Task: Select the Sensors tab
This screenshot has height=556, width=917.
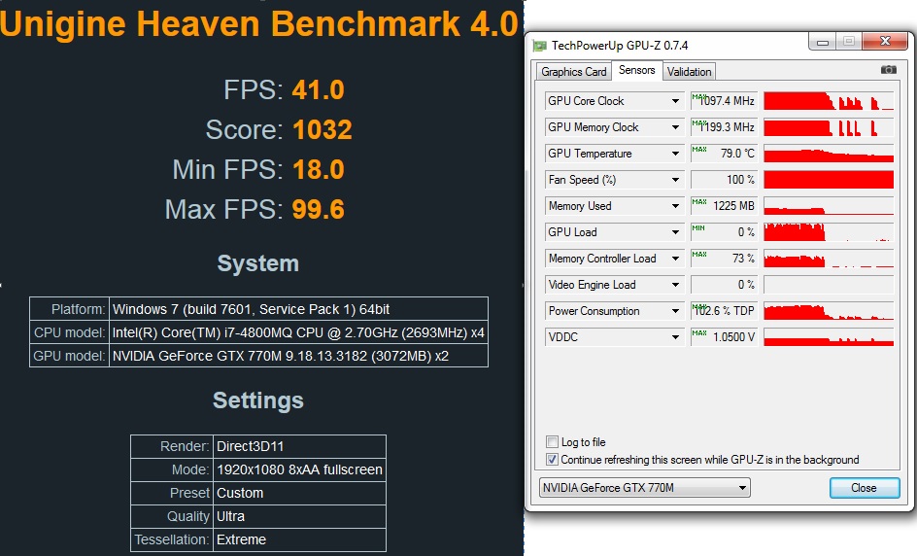Action: click(637, 70)
